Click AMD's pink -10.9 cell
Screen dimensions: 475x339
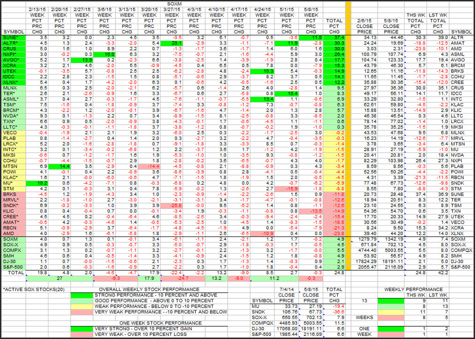coord(262,233)
